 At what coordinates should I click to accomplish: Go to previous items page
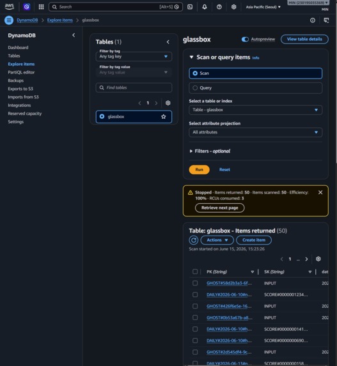point(281,259)
